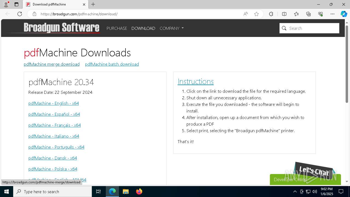Viewport: 350px width, 197px height.
Task: Launch Firefox from taskbar
Action: click(139, 192)
